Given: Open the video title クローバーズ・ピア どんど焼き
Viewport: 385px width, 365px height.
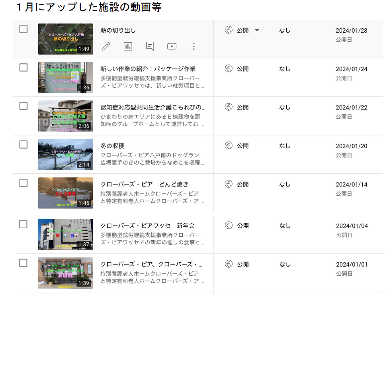Looking at the screenshot, I should 145,184.
